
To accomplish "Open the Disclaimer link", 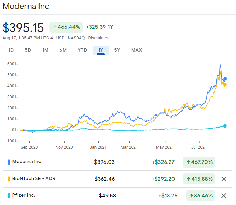I will click(98, 38).
